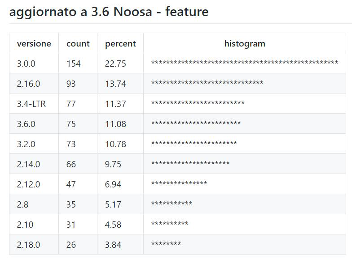The width and height of the screenshot is (352, 259).
Task: Select the '3.4-LTR' version cell
Action: [31, 104]
